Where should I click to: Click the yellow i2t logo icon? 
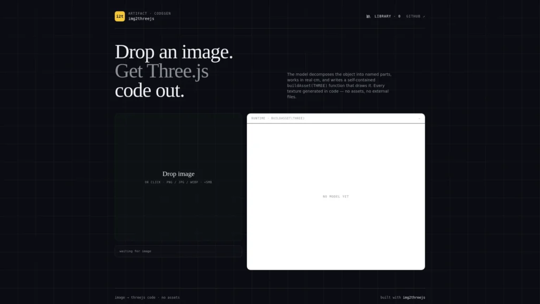point(120,16)
